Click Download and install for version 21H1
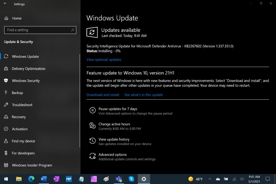Viewport: 276px width, 184px height. (x=103, y=95)
